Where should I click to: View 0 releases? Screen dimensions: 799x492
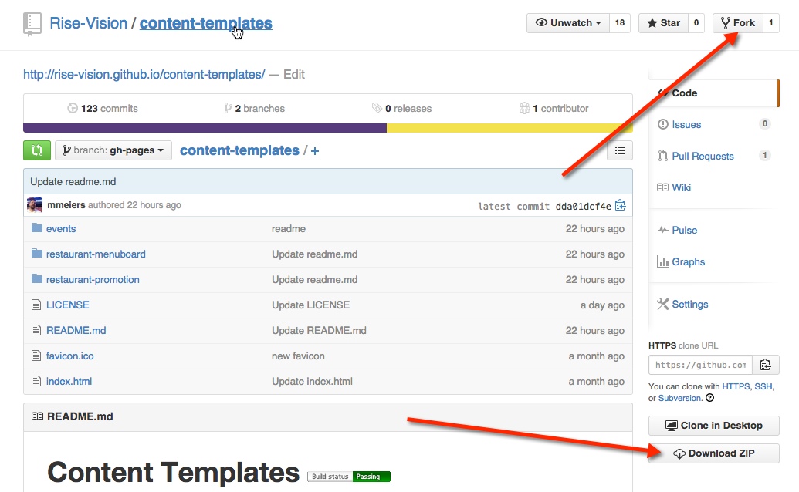click(401, 109)
